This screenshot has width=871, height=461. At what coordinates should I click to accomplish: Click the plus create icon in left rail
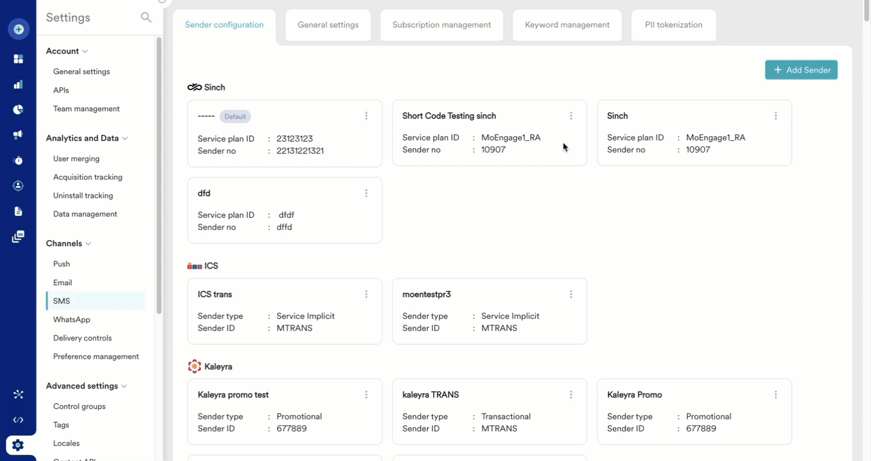pos(18,29)
